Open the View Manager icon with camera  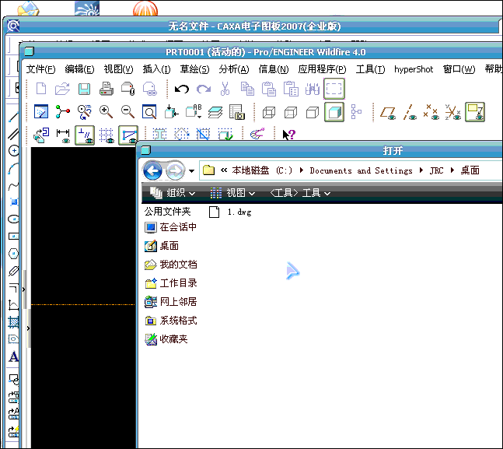click(x=237, y=112)
